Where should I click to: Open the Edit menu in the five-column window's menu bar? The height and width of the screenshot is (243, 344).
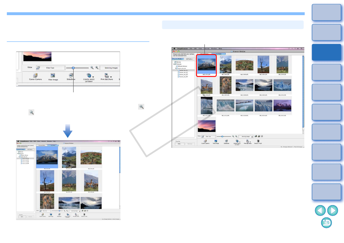coord(195,49)
